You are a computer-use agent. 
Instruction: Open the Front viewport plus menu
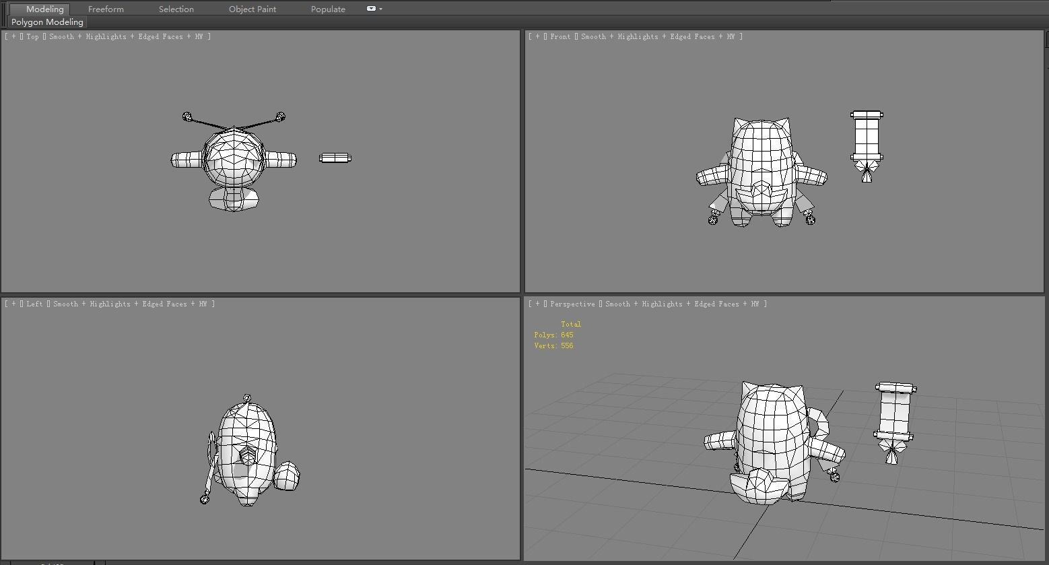(537, 36)
